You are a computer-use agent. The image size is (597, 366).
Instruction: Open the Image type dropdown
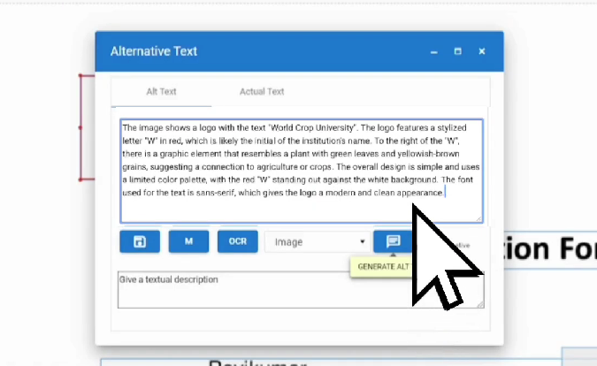tap(317, 241)
